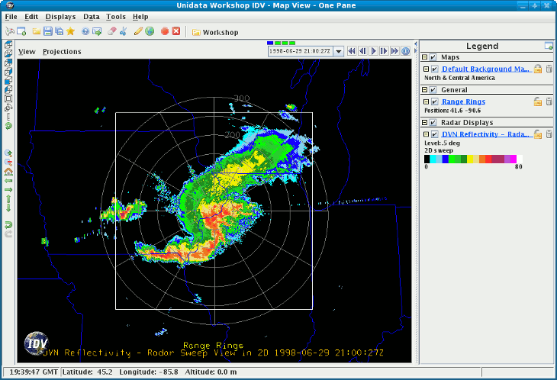Click the Workshop folder button
The width and height of the screenshot is (557, 380).
[215, 32]
